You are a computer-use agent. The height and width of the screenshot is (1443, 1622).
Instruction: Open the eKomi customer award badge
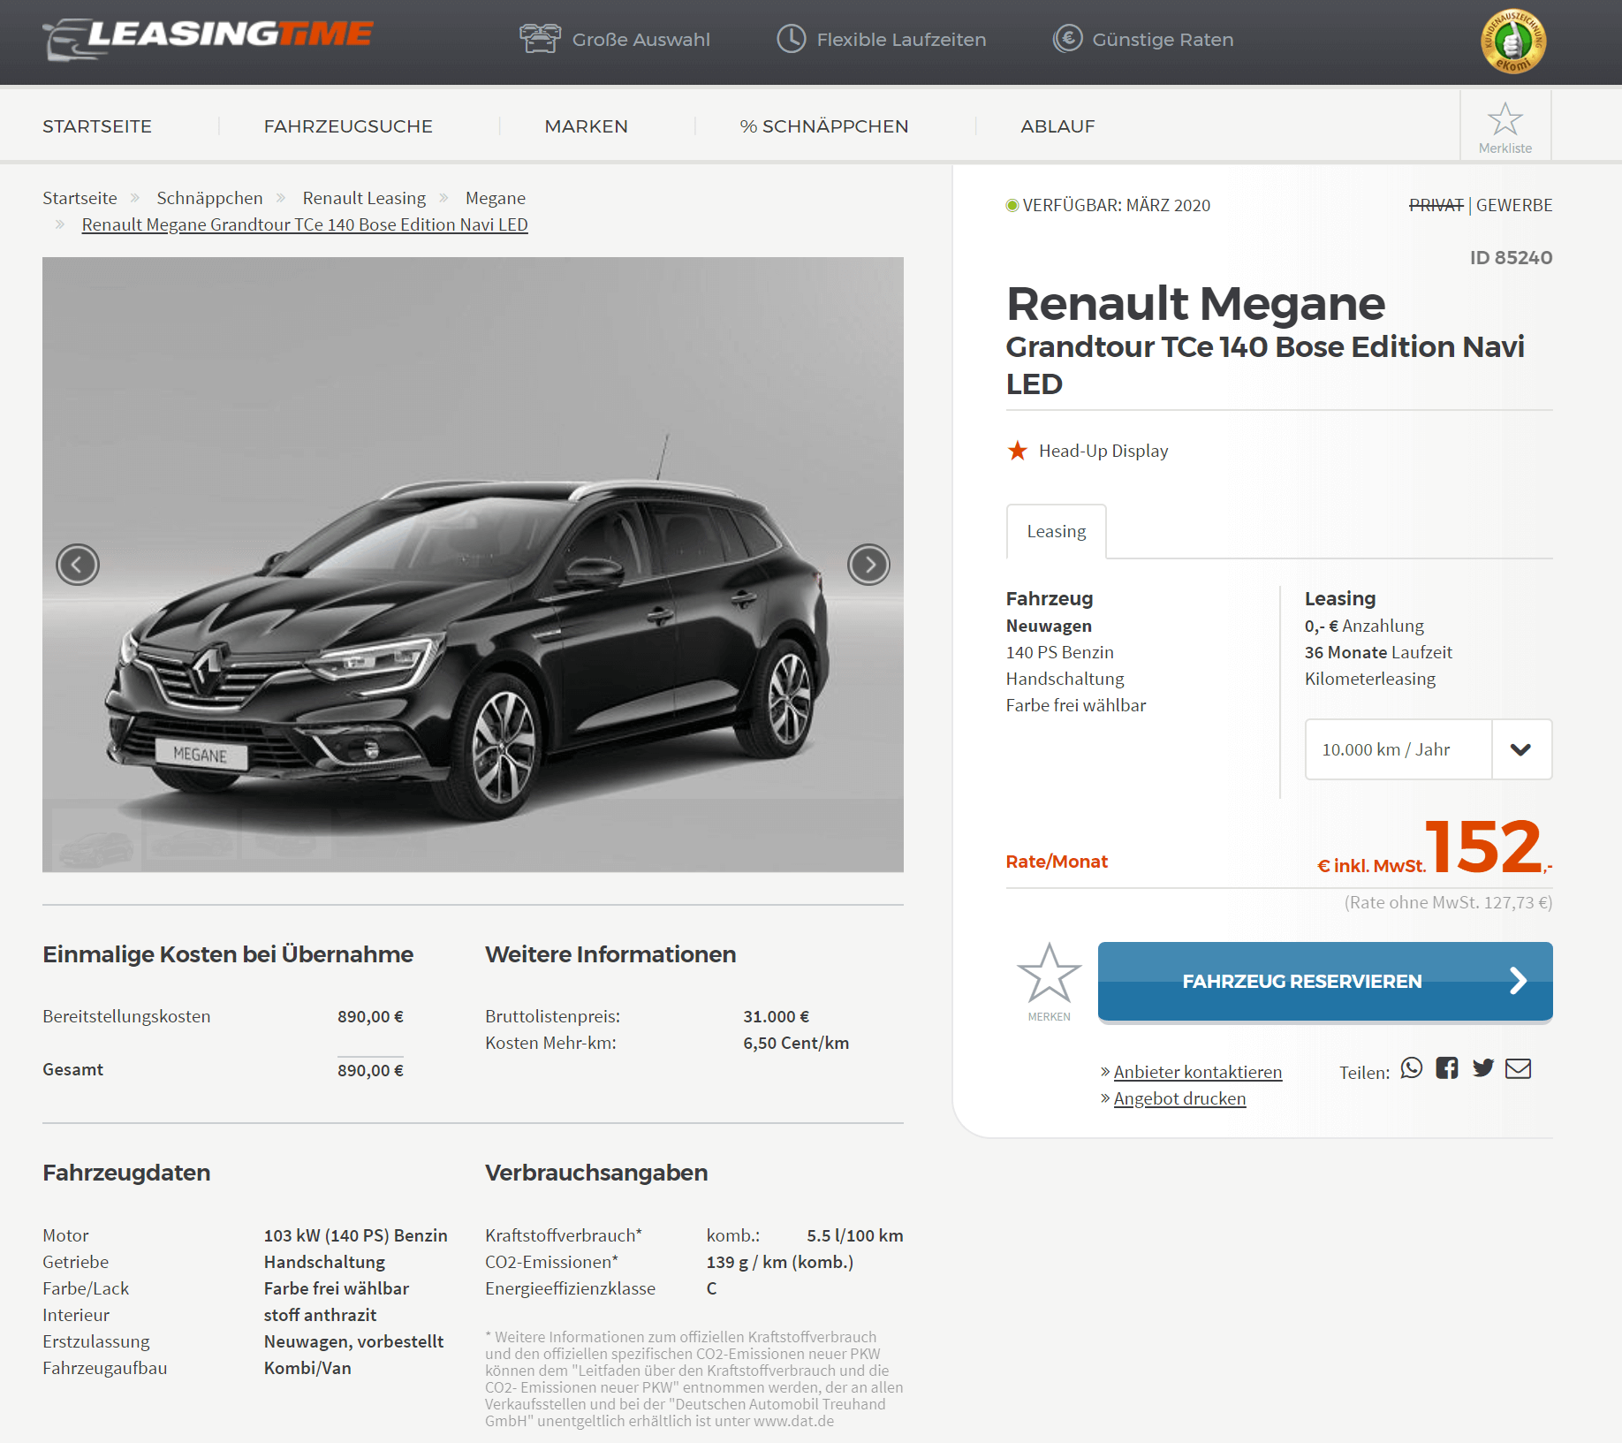(1513, 42)
